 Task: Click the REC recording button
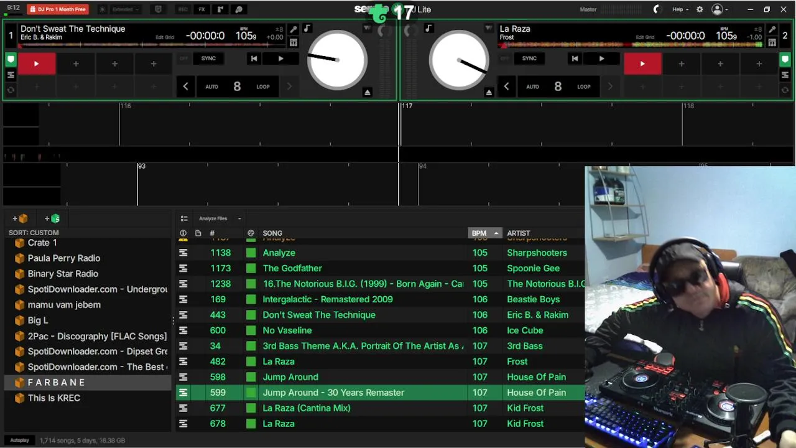pyautogui.click(x=183, y=9)
